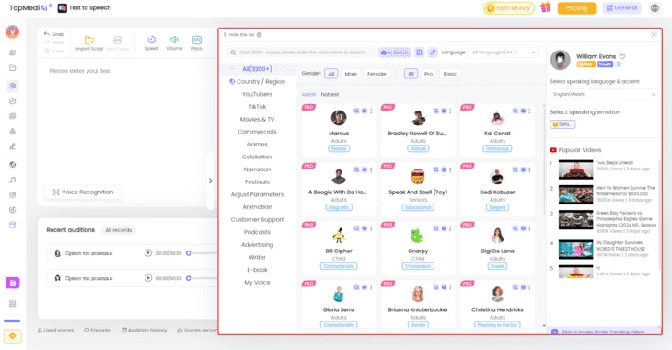
Task: Open the Language all languages dropdown
Action: [x=503, y=52]
